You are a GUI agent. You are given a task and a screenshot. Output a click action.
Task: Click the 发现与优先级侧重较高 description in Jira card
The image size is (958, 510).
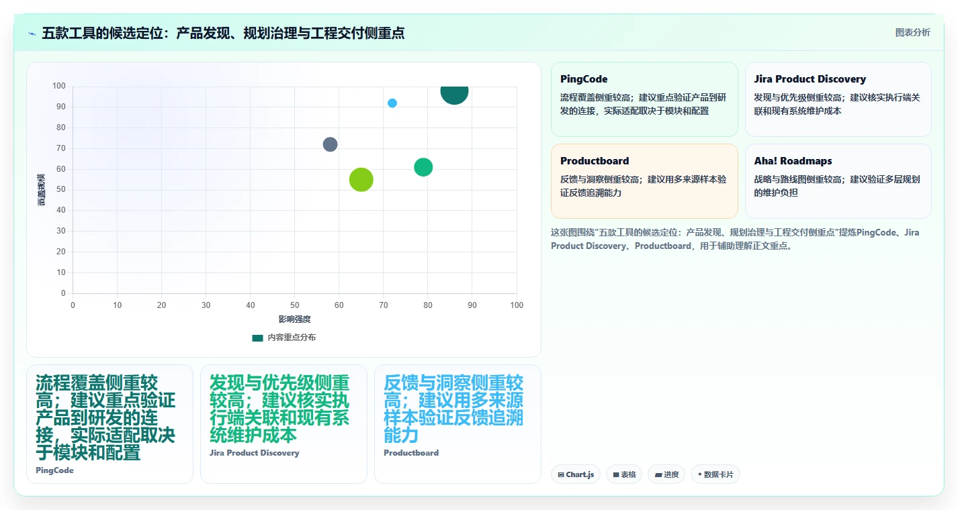pyautogui.click(x=837, y=104)
